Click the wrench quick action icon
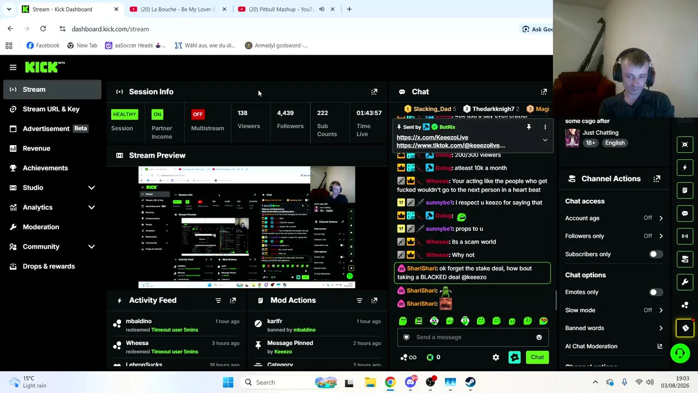Screen dimensions: 698x393 pyautogui.click(x=685, y=282)
